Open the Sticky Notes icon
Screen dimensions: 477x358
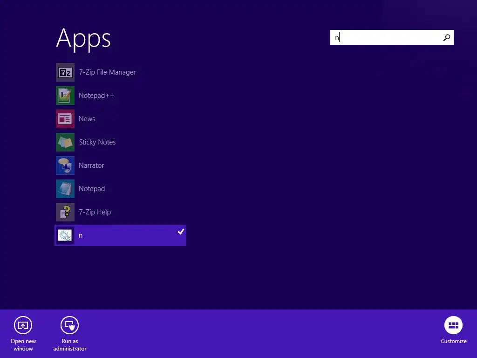tap(65, 142)
